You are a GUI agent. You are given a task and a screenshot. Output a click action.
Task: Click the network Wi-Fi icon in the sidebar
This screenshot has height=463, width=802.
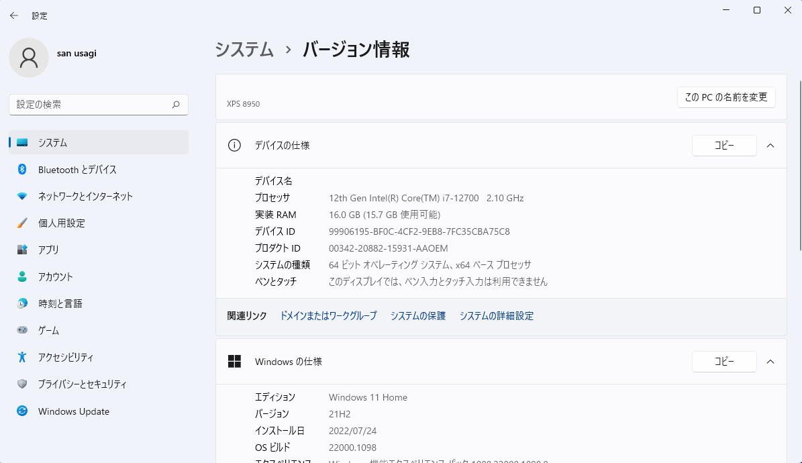click(22, 197)
